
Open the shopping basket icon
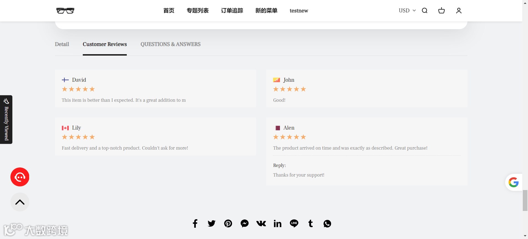tap(441, 10)
